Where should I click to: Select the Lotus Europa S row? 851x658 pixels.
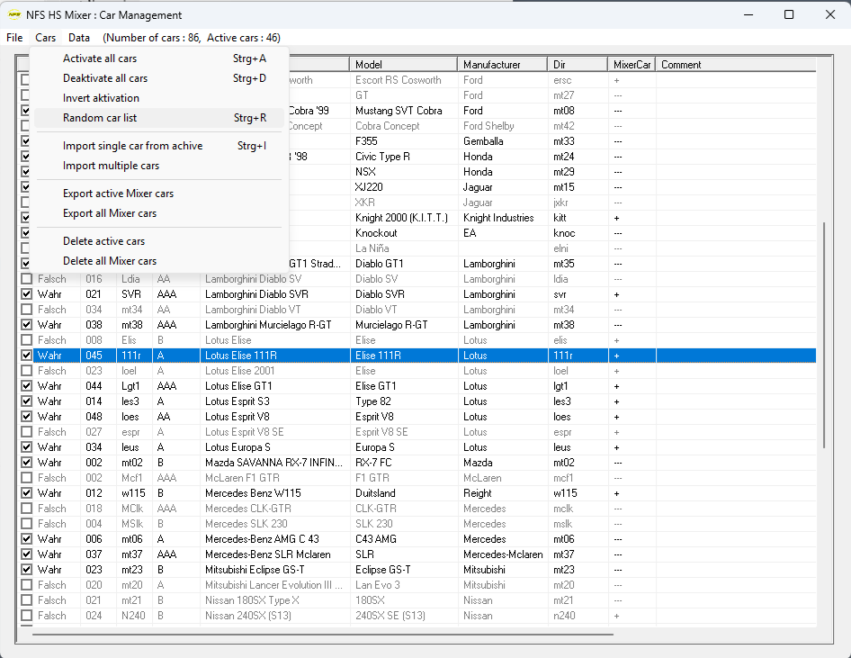pos(418,447)
